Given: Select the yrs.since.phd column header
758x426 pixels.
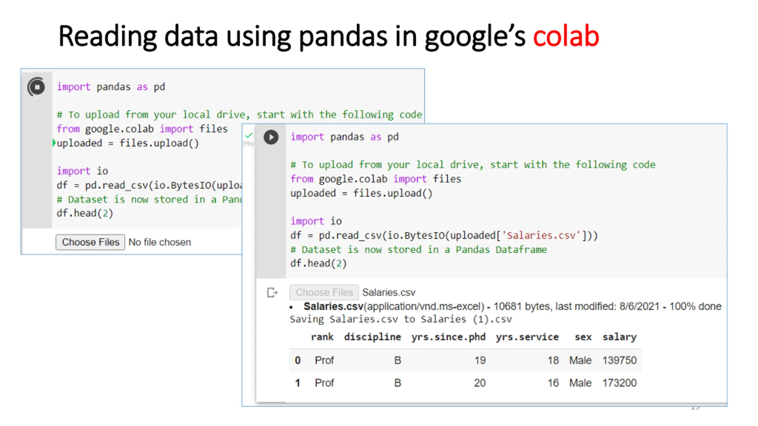Looking at the screenshot, I should (x=448, y=337).
